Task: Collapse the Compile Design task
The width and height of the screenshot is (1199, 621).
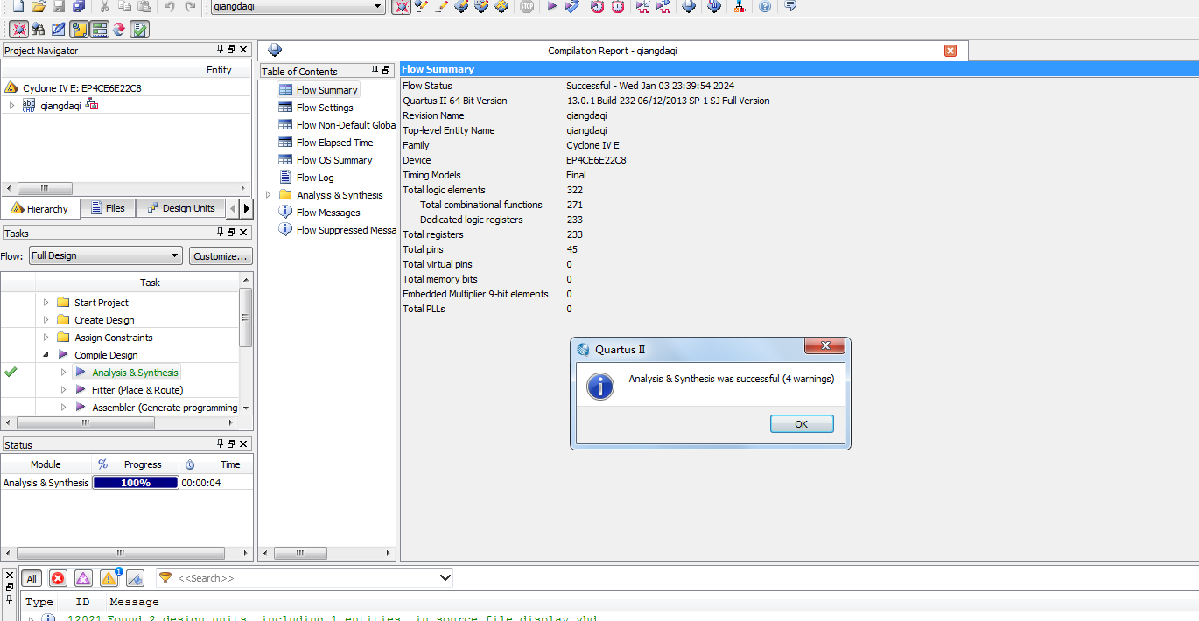Action: click(46, 354)
